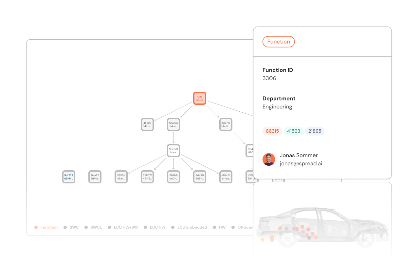Select ECU HW+SW in the legend bar
419x262 pixels.
[123, 227]
